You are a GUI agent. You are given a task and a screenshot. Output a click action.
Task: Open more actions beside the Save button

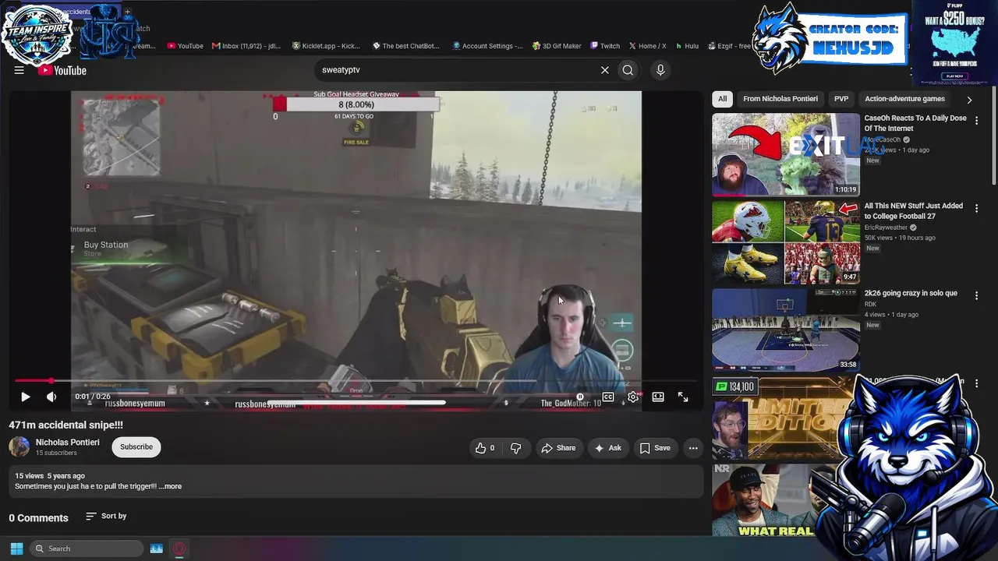[693, 448]
